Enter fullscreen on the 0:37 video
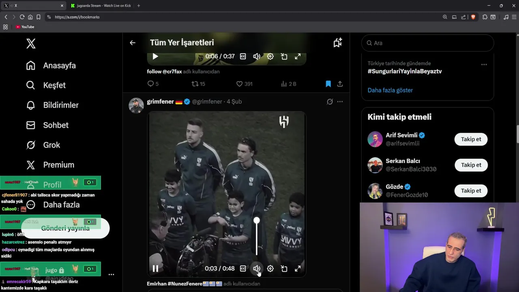This screenshot has width=519, height=292. click(298, 56)
